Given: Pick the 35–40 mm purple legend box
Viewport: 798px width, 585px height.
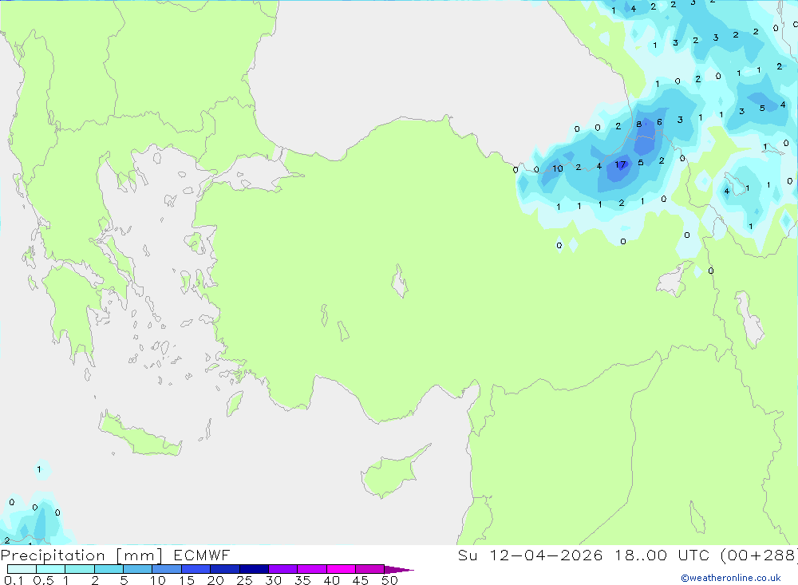Looking at the screenshot, I should [x=312, y=569].
